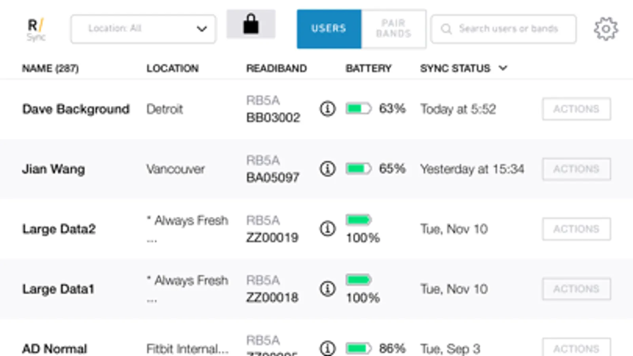This screenshot has height=356, width=633.
Task: Open ACTIONS for Jian Wang
Action: click(x=576, y=169)
